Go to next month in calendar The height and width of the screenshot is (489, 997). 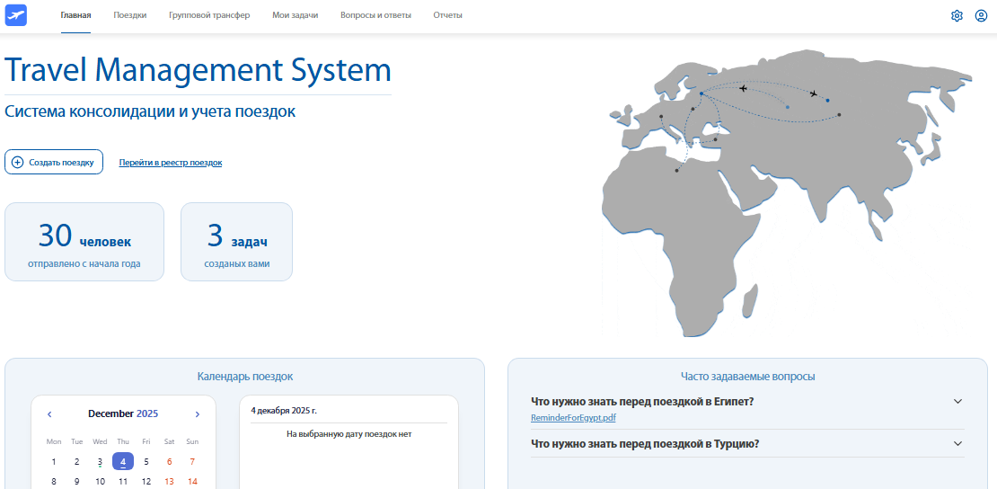[198, 414]
